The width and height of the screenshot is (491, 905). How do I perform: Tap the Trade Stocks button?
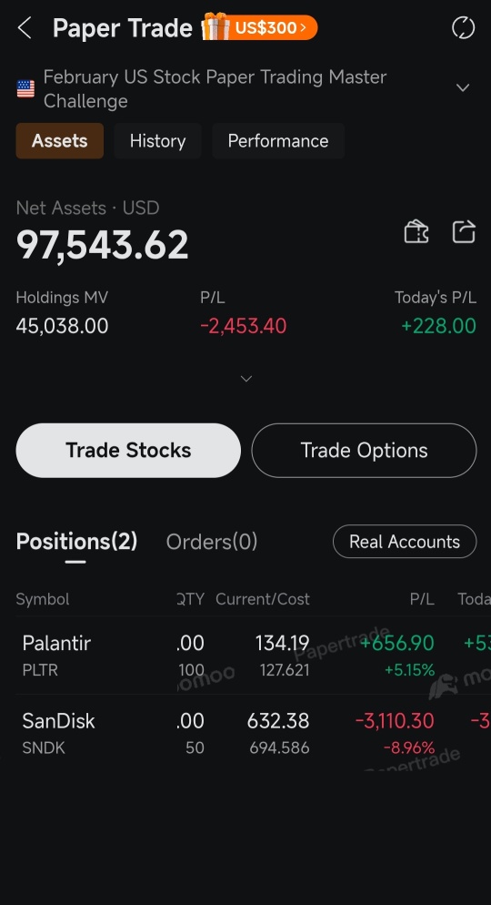coord(128,450)
